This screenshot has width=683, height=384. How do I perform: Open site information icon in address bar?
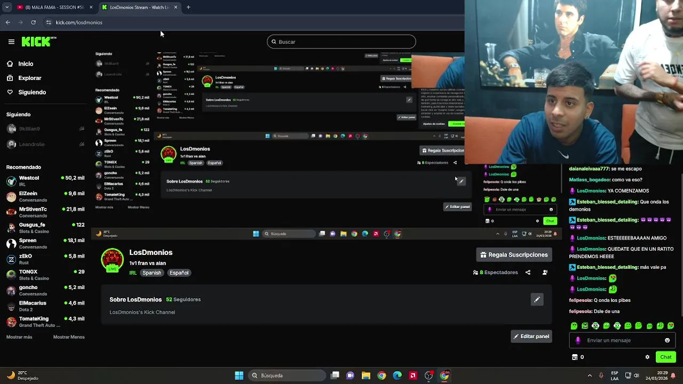pyautogui.click(x=49, y=22)
